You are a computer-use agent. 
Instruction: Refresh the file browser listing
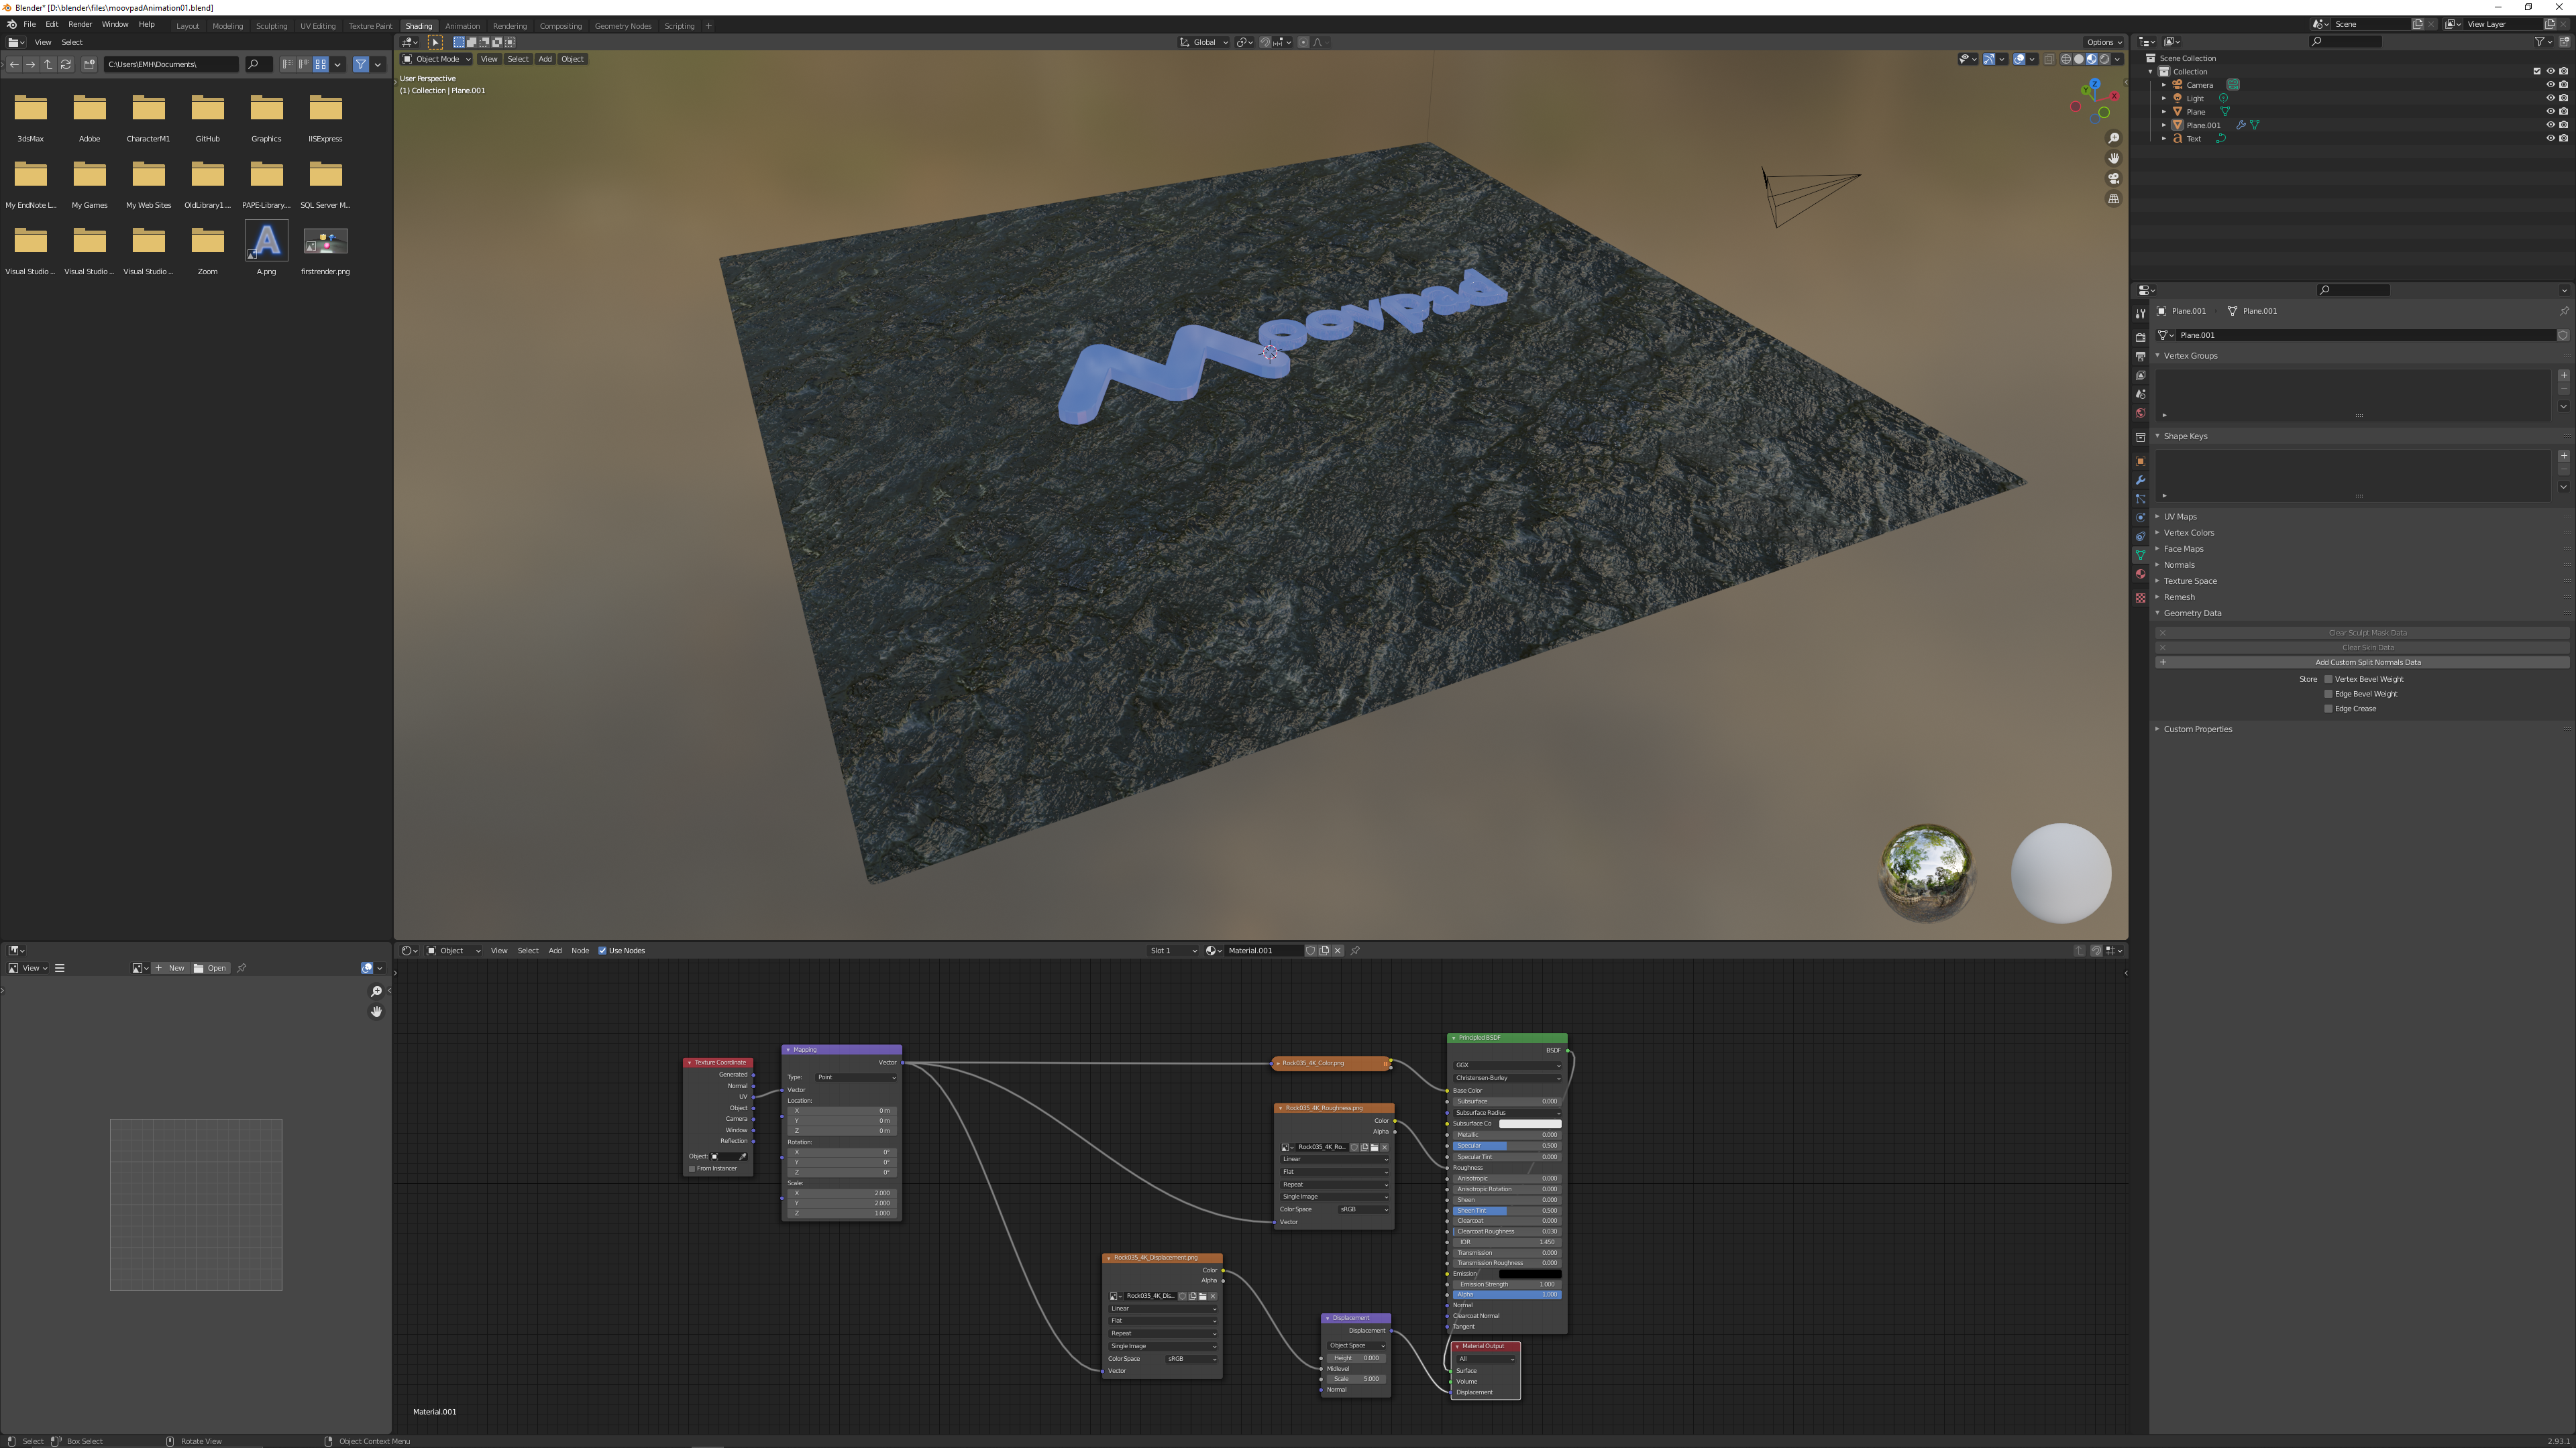point(66,64)
